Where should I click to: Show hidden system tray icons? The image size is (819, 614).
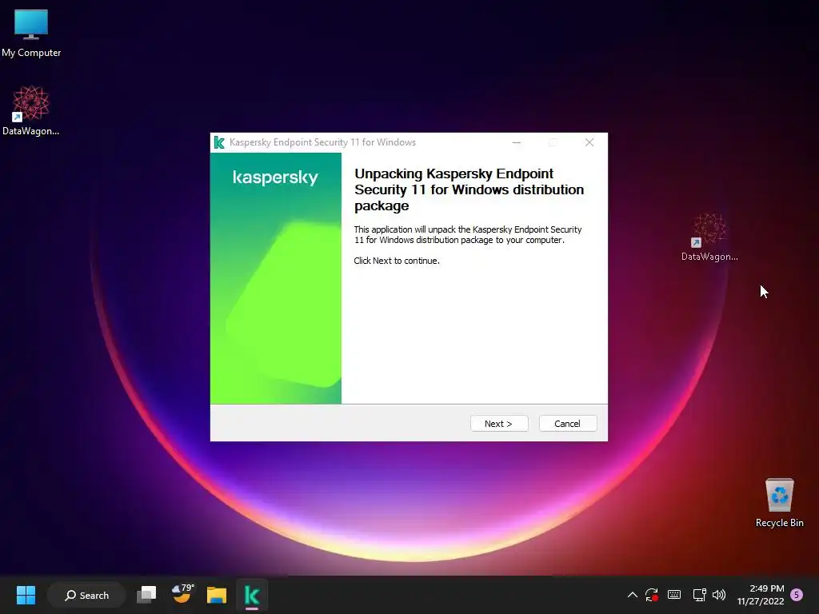pos(632,595)
